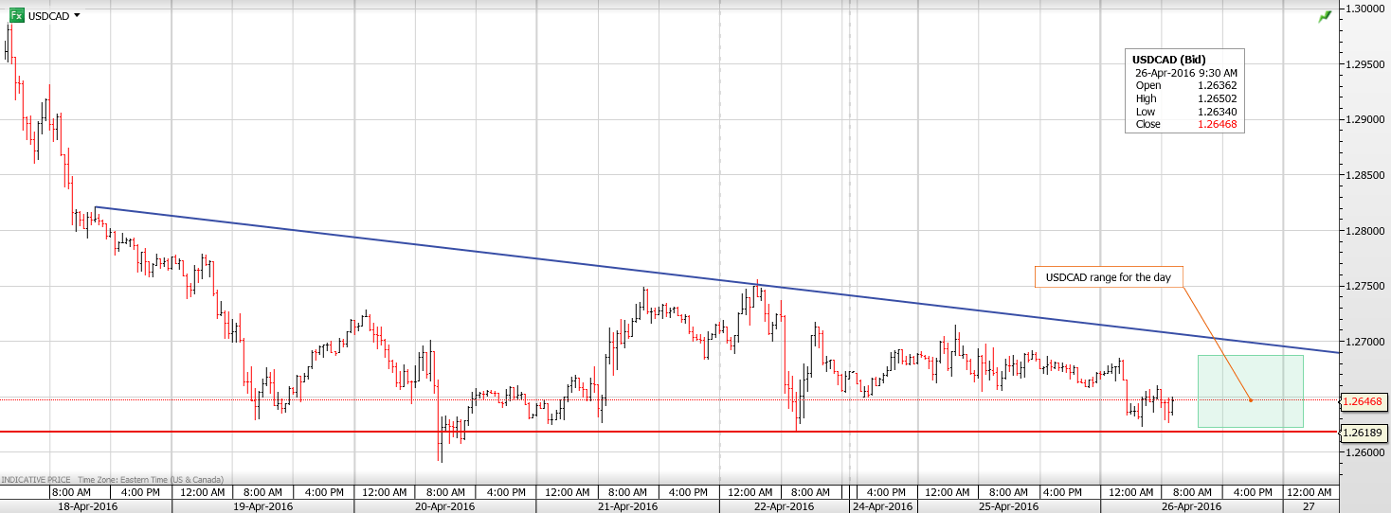Select the 'USDCAD range for the day' annotation
This screenshot has height=513, width=1391.
click(x=1109, y=277)
